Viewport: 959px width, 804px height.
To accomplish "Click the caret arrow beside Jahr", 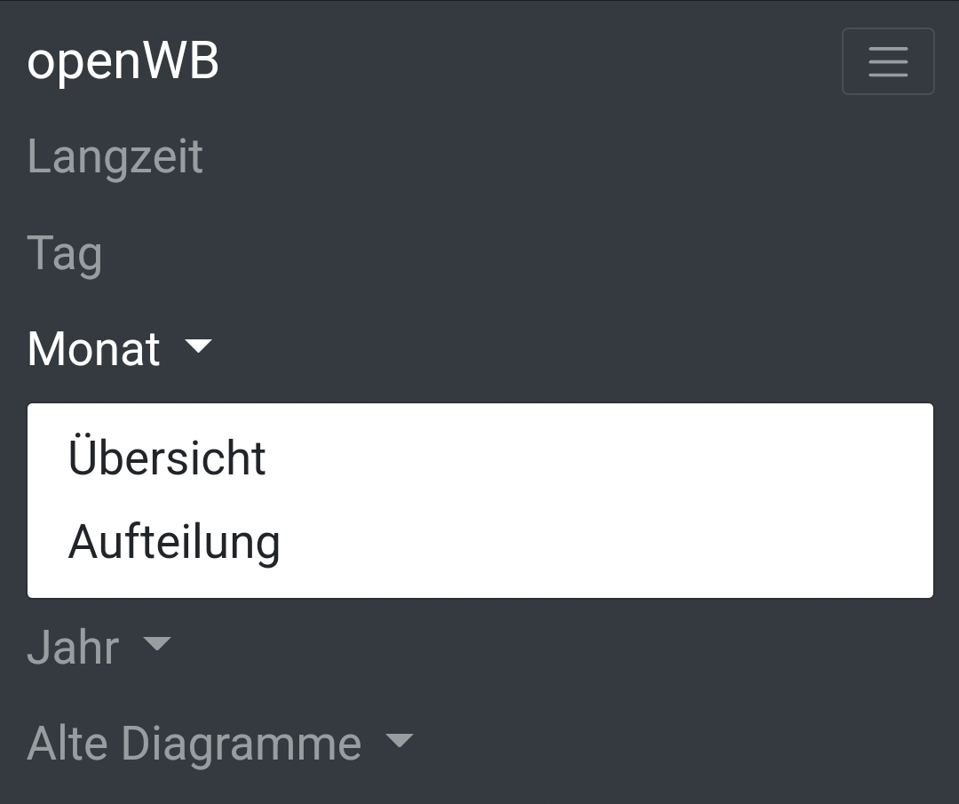I will click(x=157, y=643).
